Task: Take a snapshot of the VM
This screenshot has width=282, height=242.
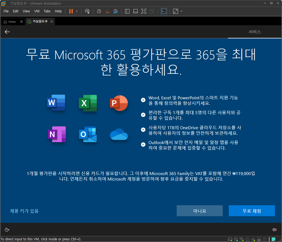Action: click(99, 11)
